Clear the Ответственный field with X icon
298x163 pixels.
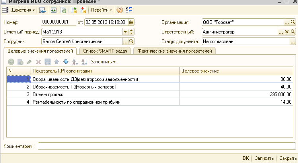287,32
